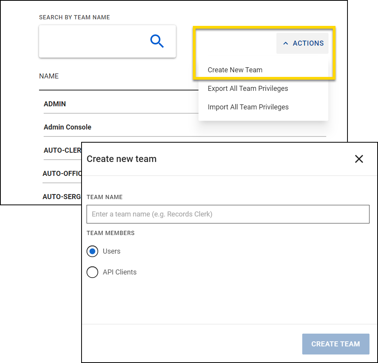Click the TEAM NAME input field
This screenshot has width=378, height=363.
[228, 214]
